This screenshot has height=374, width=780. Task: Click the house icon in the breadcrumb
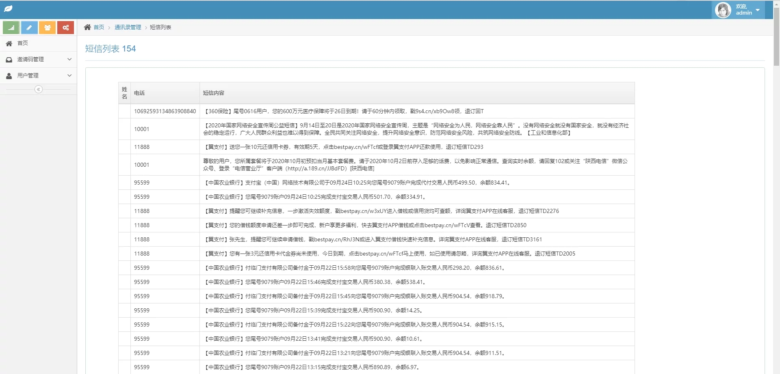[87, 27]
